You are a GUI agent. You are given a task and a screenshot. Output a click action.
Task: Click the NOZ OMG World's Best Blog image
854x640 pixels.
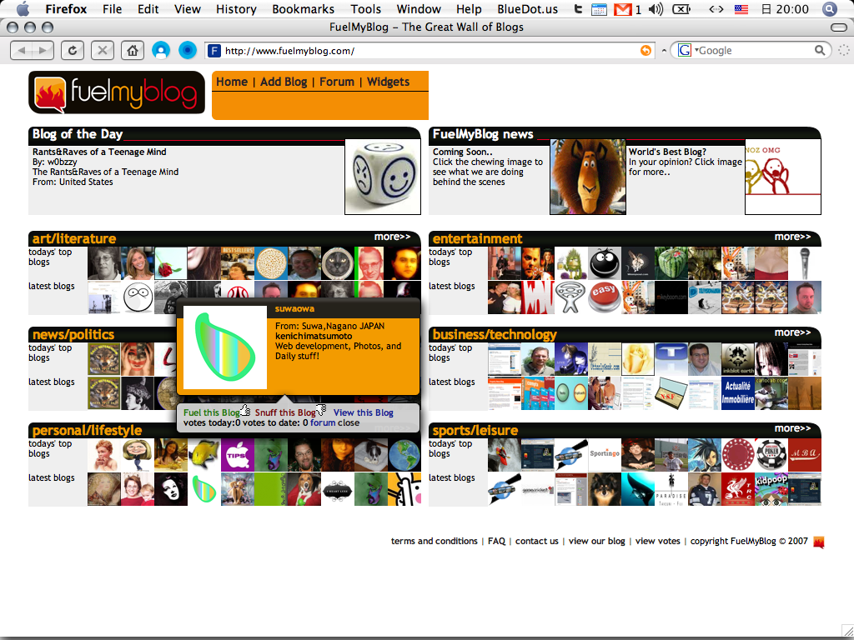tap(783, 177)
